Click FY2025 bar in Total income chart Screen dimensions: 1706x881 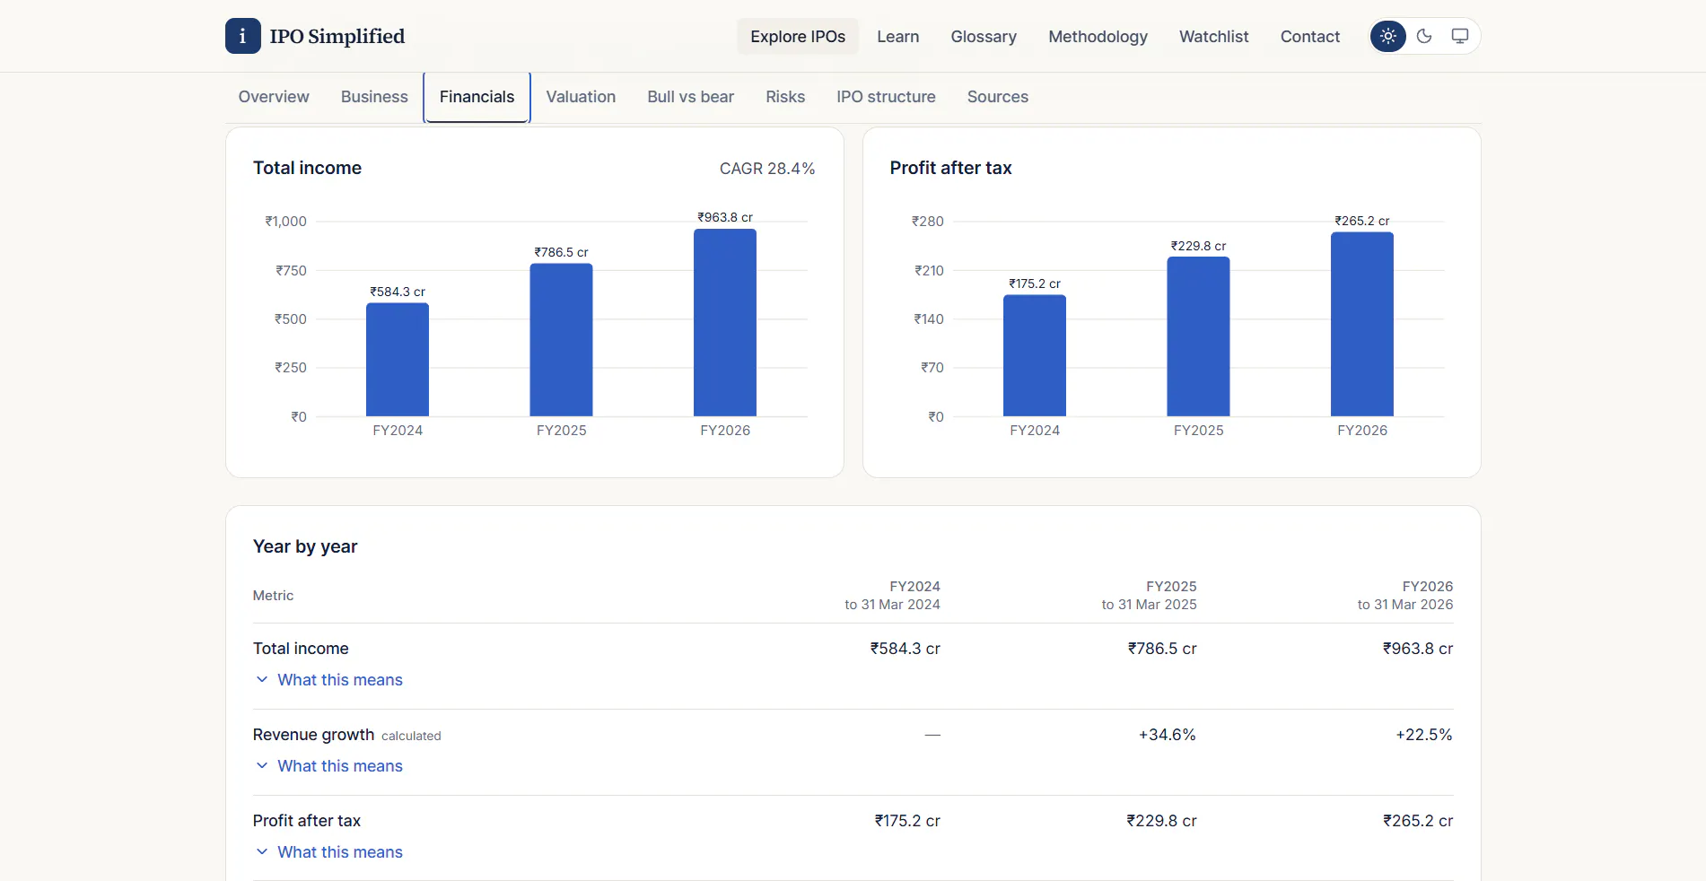(x=561, y=340)
